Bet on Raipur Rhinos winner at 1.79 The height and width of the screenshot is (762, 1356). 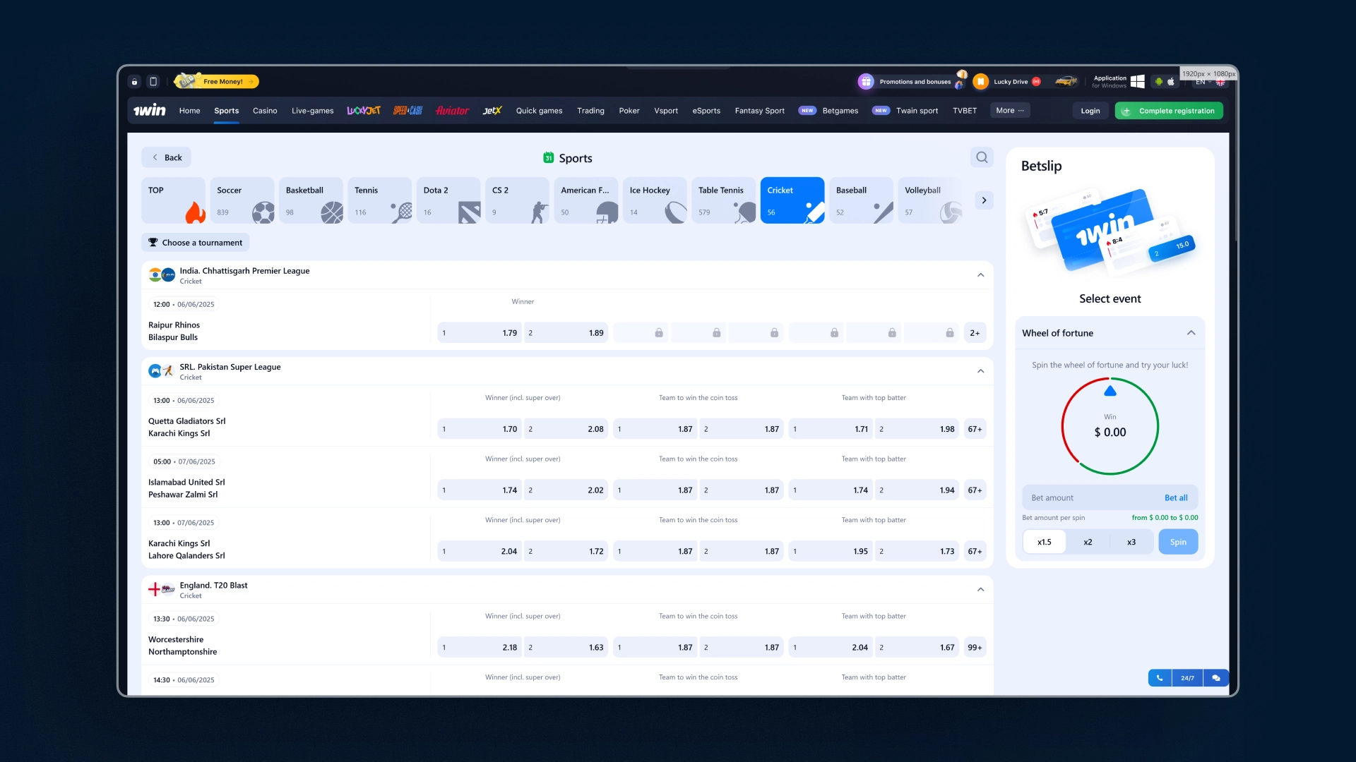(x=480, y=333)
